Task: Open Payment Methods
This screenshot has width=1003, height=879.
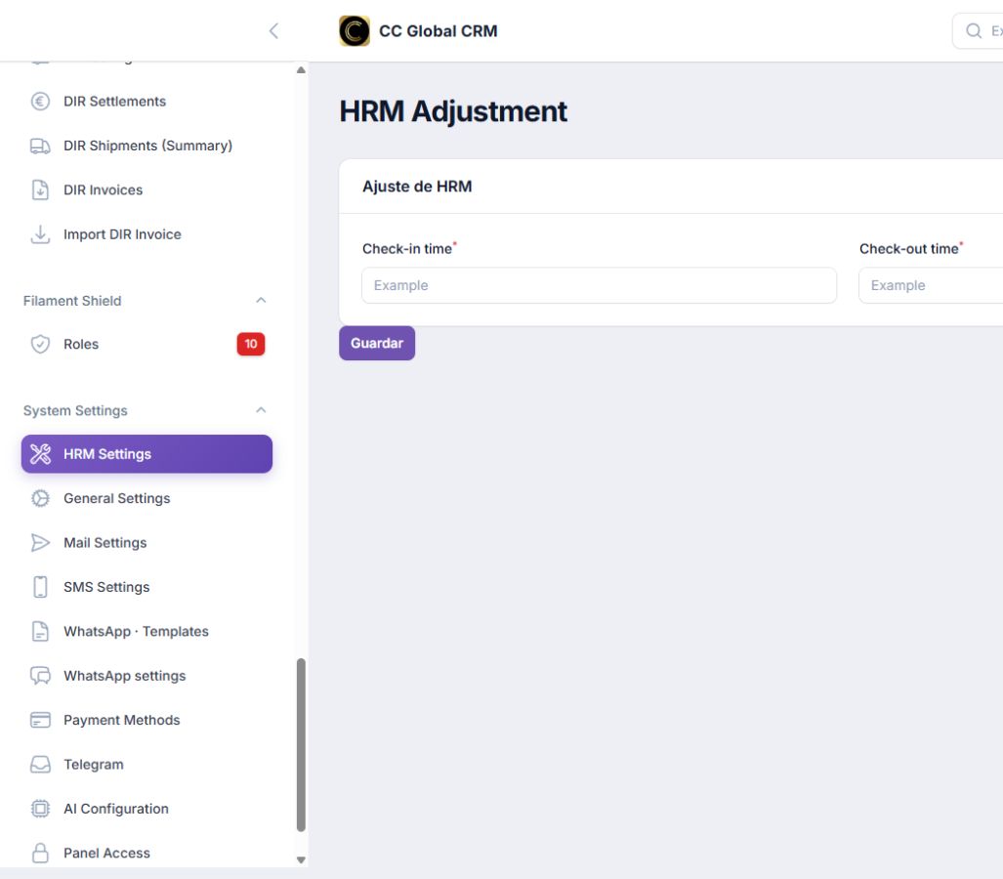Action: 146,720
